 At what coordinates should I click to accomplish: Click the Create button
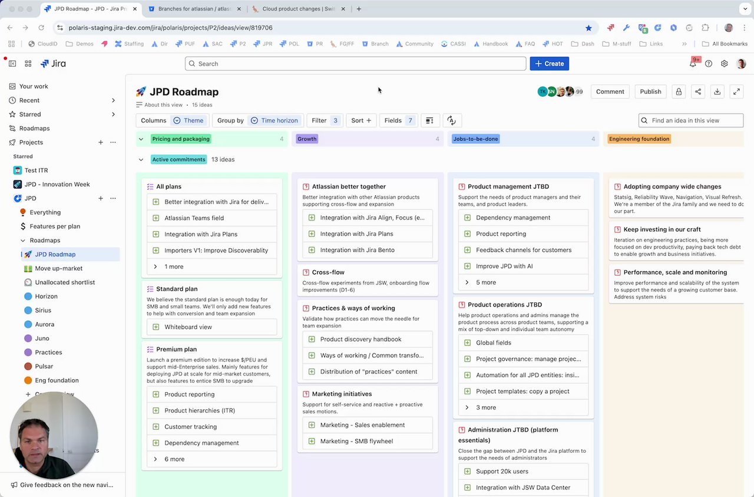549,64
